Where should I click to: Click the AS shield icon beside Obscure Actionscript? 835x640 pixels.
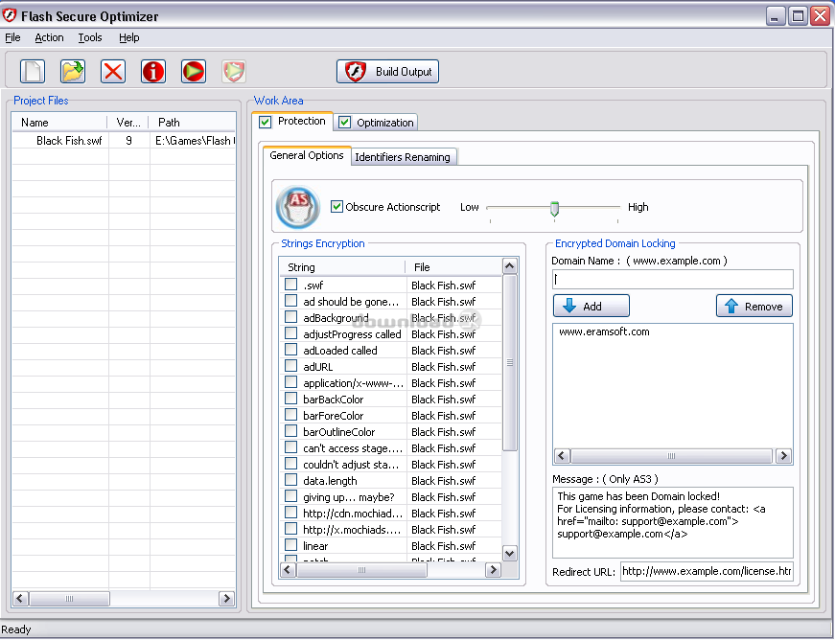pyautogui.click(x=298, y=207)
